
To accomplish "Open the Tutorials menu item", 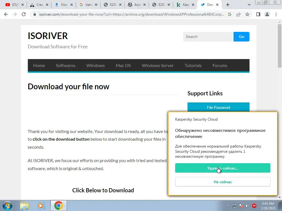I will point(193,65).
